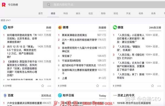Open 历史 item 1916年-劳合乔治出任英国首相
Screen dimensions: 165x106
pos(134,103)
